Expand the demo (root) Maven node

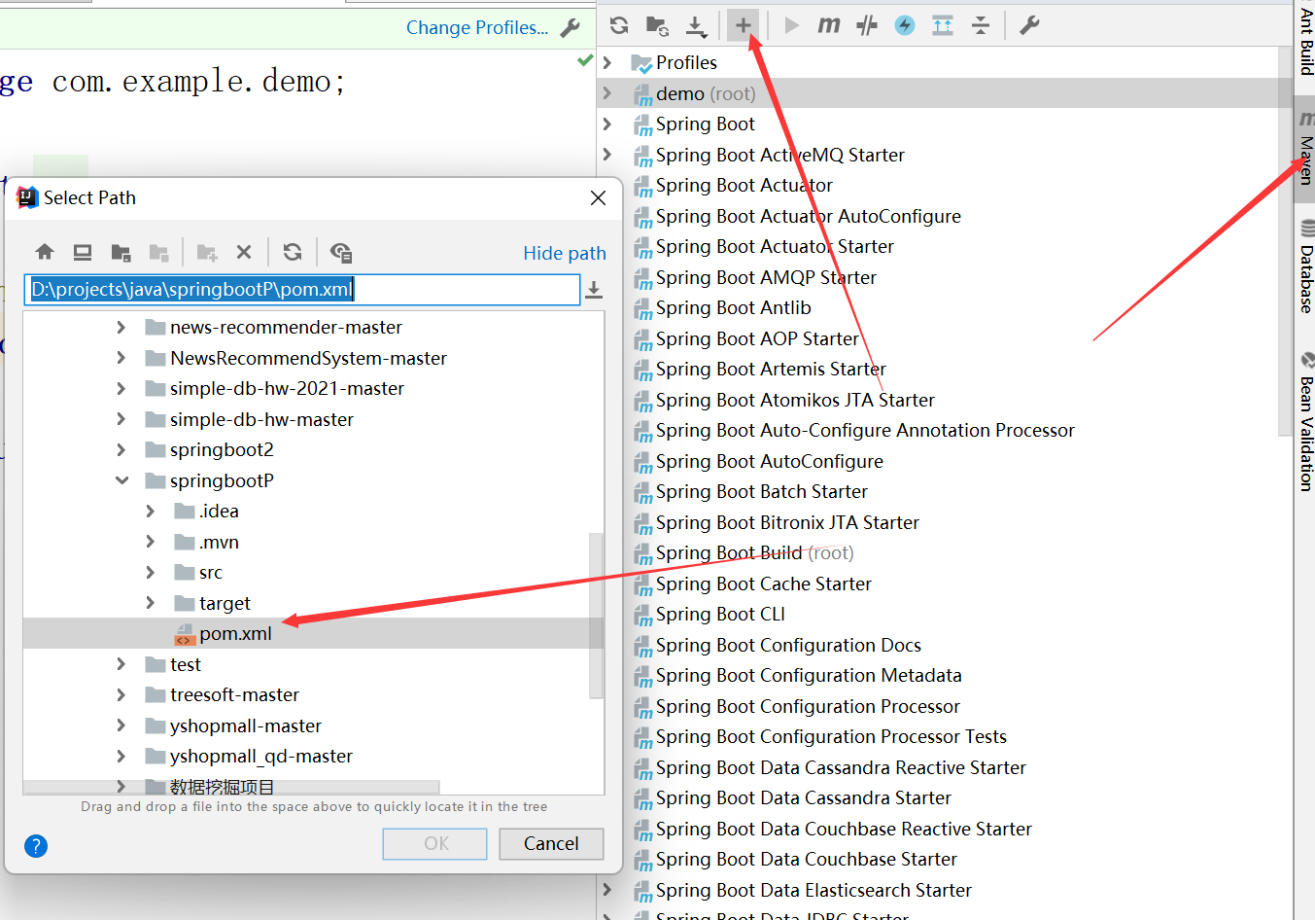pyautogui.click(x=607, y=93)
